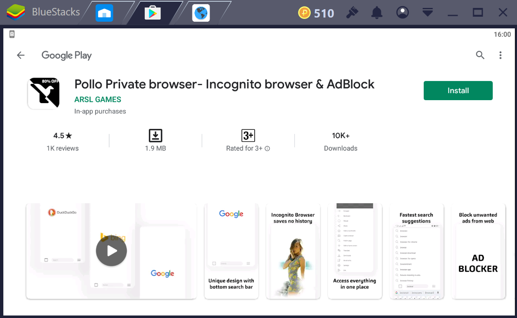Switch to the globe browser tab
The height and width of the screenshot is (318, 517).
point(201,13)
